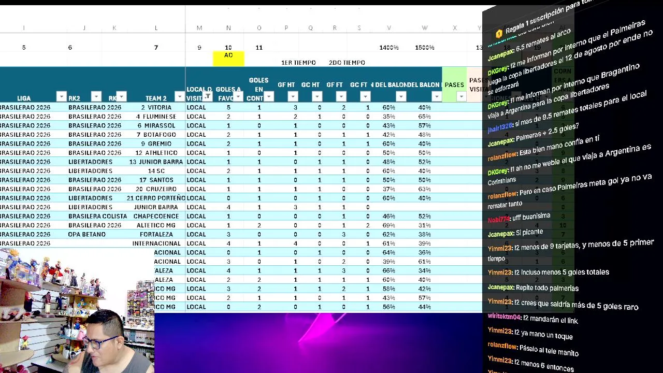Viewport: 663px width, 373px height.
Task: Select the 13 JUNIOR BARRA team cell
Action: [156, 162]
